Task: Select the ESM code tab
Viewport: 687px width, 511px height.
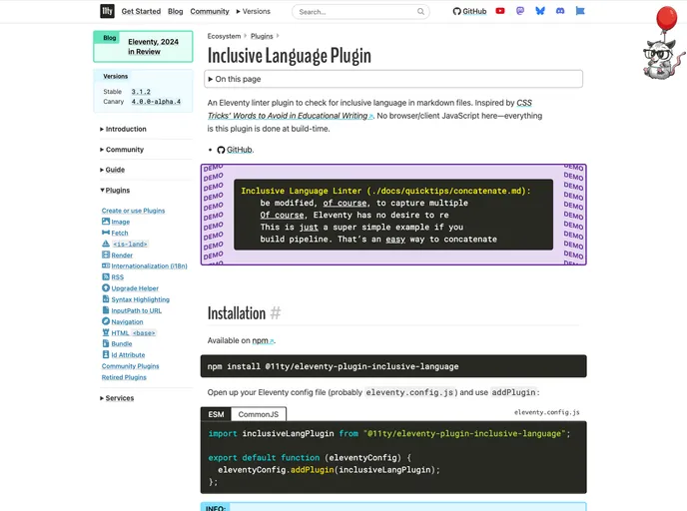Action: click(216, 414)
